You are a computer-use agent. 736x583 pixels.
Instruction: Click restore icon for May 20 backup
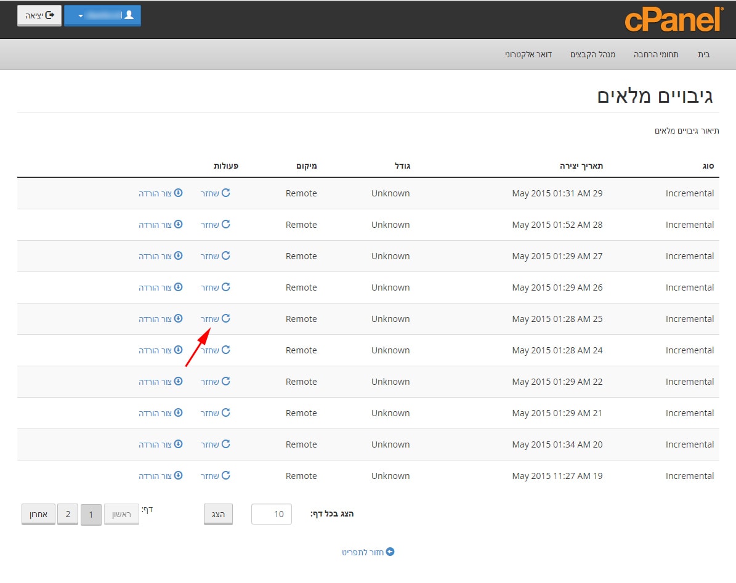point(226,444)
